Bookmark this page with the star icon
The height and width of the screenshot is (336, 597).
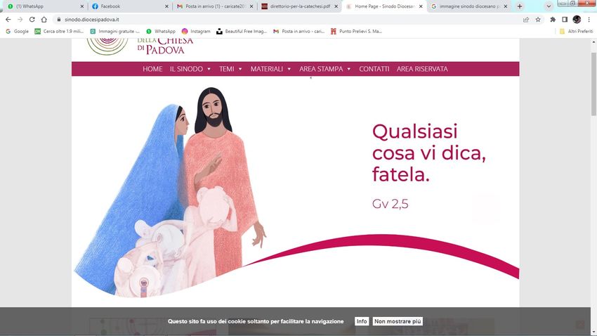pyautogui.click(x=538, y=20)
